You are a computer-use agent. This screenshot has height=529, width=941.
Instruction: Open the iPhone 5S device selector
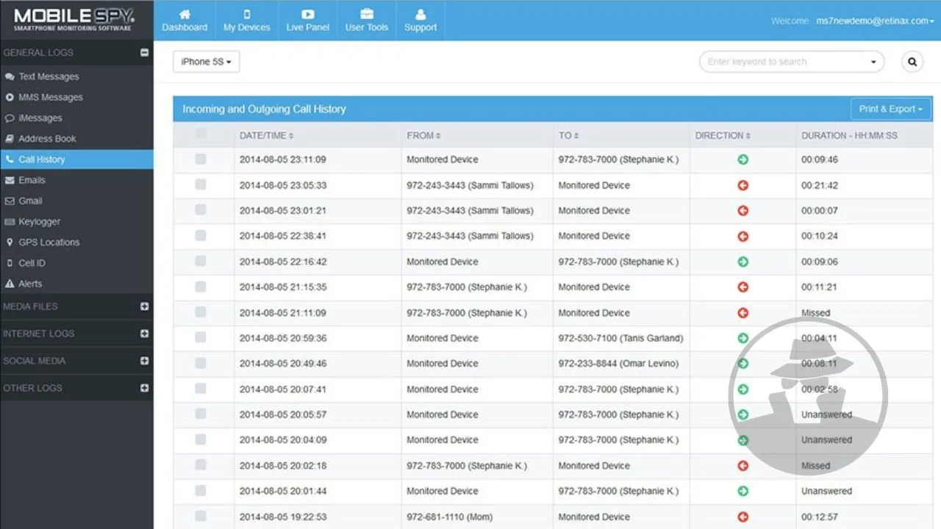207,62
